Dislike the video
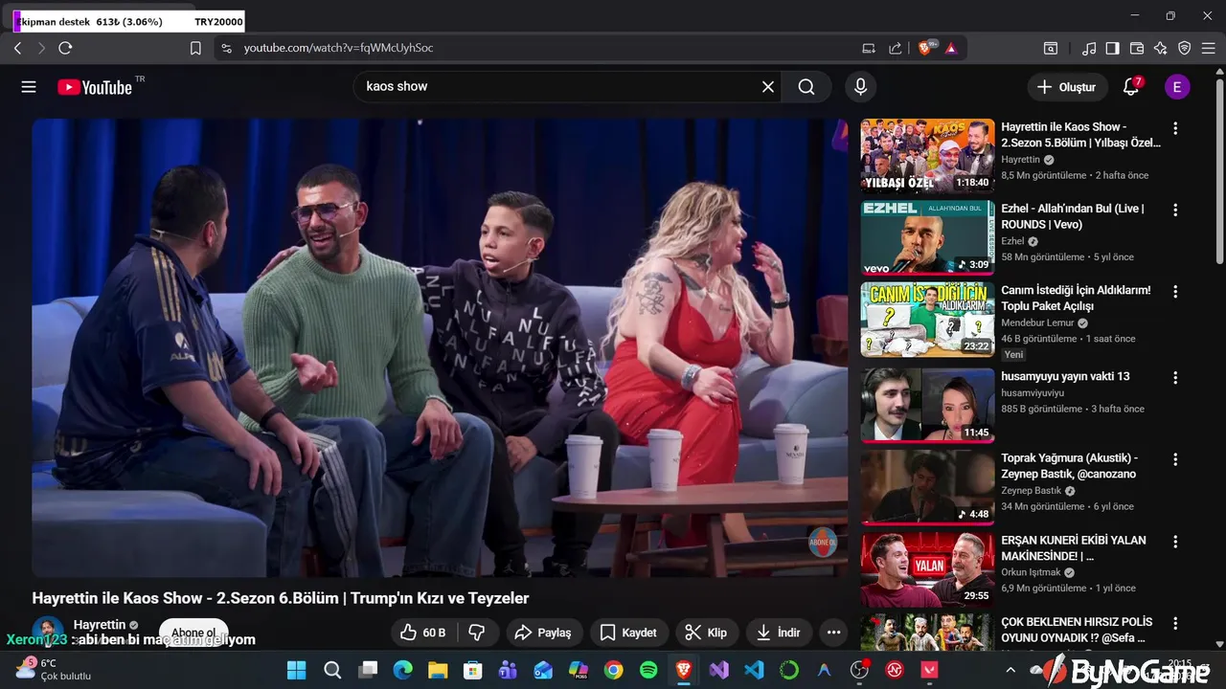The image size is (1226, 689). tap(476, 633)
